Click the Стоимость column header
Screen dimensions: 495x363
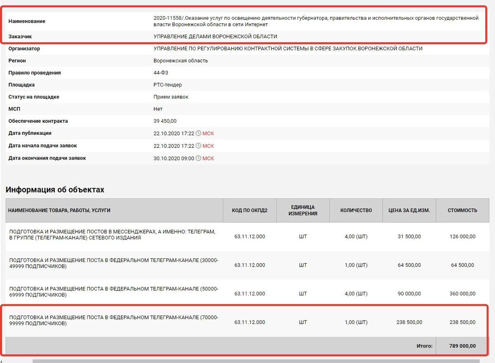[462, 211]
